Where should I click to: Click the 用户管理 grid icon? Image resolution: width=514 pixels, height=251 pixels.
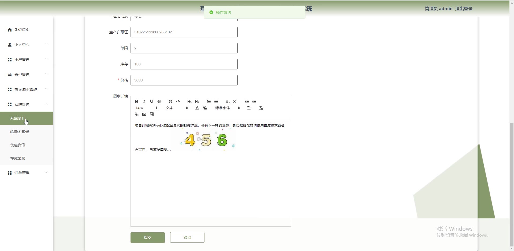click(x=10, y=60)
